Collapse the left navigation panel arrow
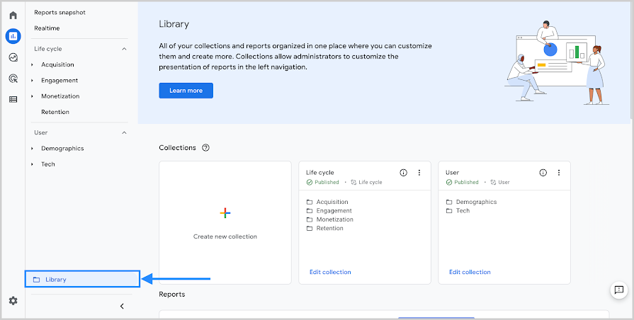 [122, 307]
